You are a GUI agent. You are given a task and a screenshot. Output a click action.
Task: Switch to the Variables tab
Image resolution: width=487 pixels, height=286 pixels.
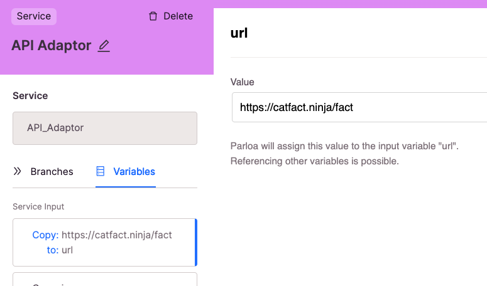pyautogui.click(x=126, y=172)
